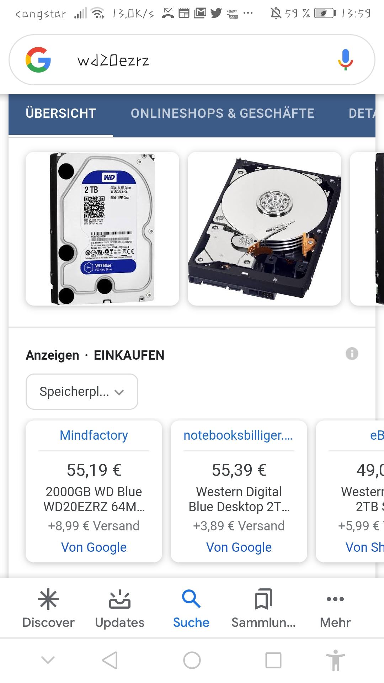
Task: Tap the Android home circle button
Action: 192,660
